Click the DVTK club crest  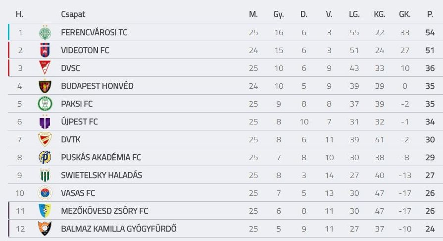click(x=45, y=139)
